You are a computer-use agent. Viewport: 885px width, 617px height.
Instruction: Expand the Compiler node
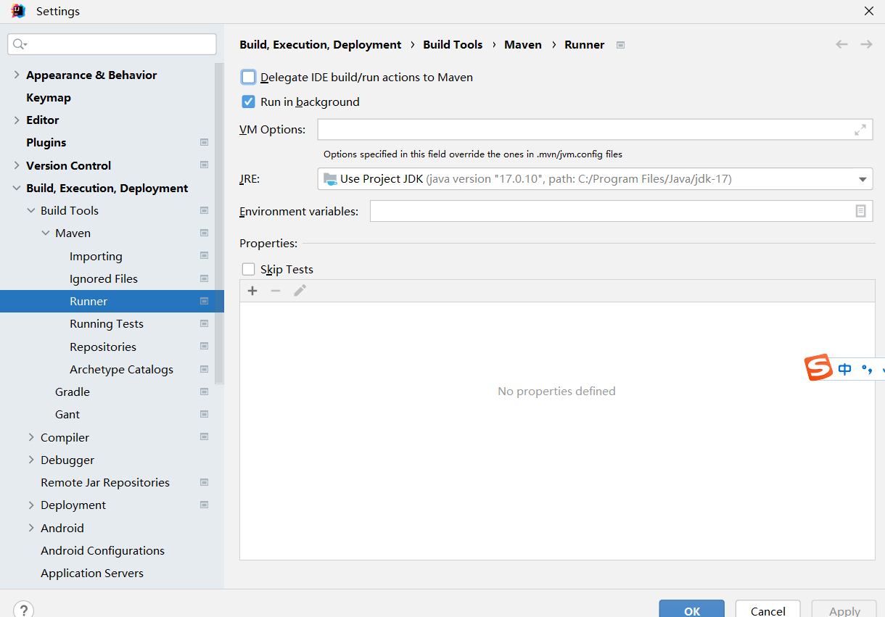pos(31,437)
